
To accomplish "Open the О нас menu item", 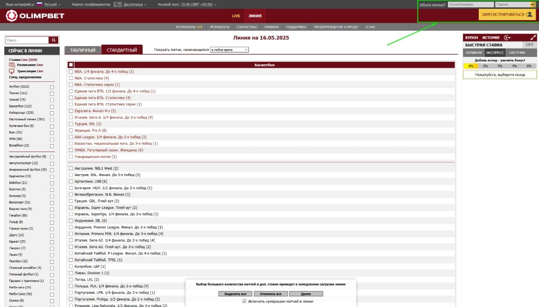I will pyautogui.click(x=370, y=27).
